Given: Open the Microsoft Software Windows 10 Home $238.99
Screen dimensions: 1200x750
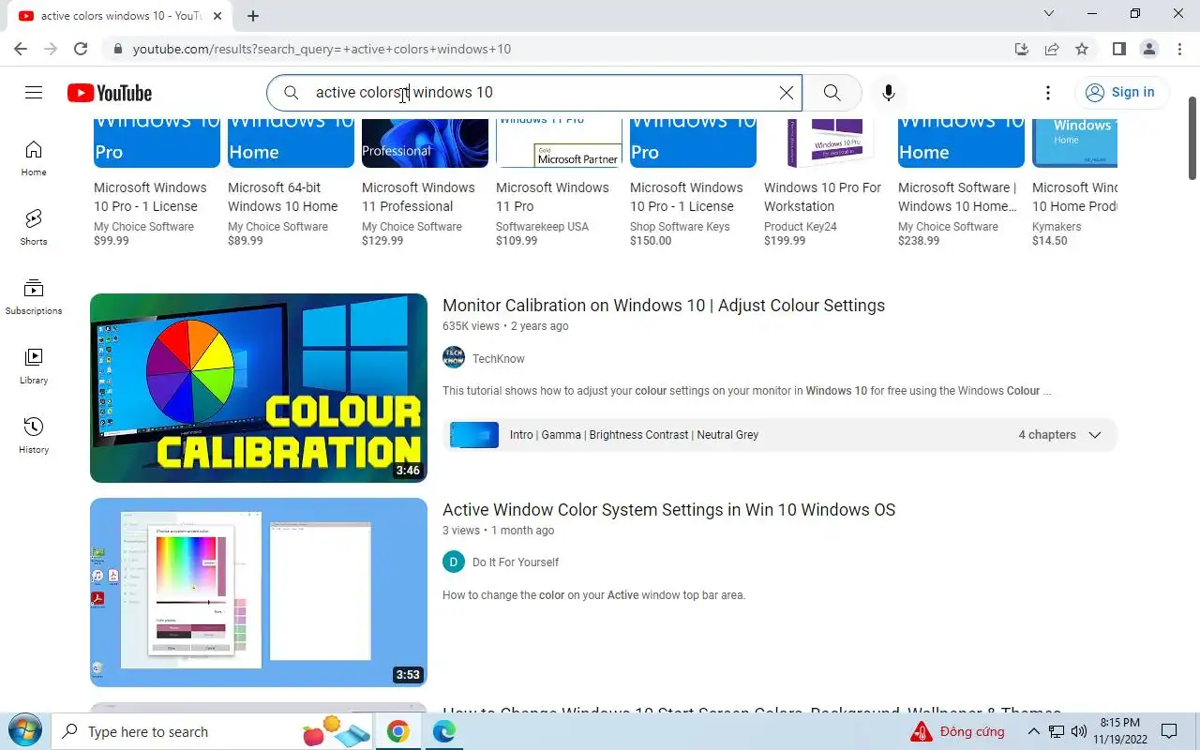Looking at the screenshot, I should click(x=961, y=183).
